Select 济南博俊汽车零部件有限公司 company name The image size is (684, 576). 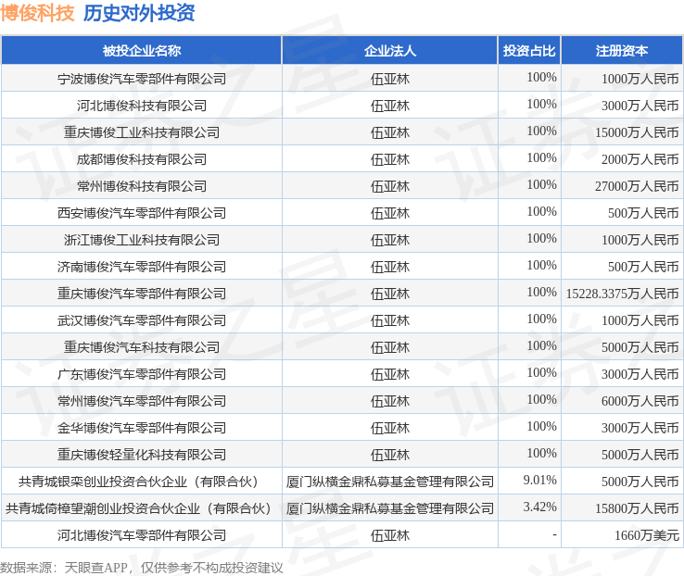point(142,267)
